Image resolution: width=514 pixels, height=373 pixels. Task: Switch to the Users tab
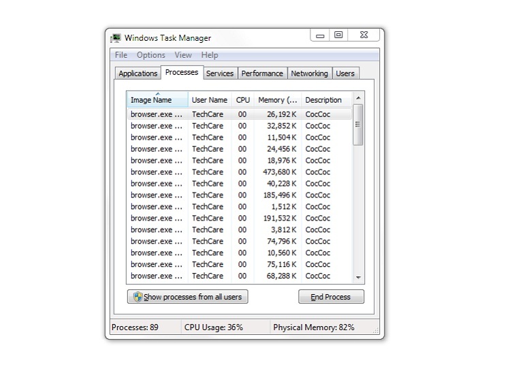coord(345,74)
